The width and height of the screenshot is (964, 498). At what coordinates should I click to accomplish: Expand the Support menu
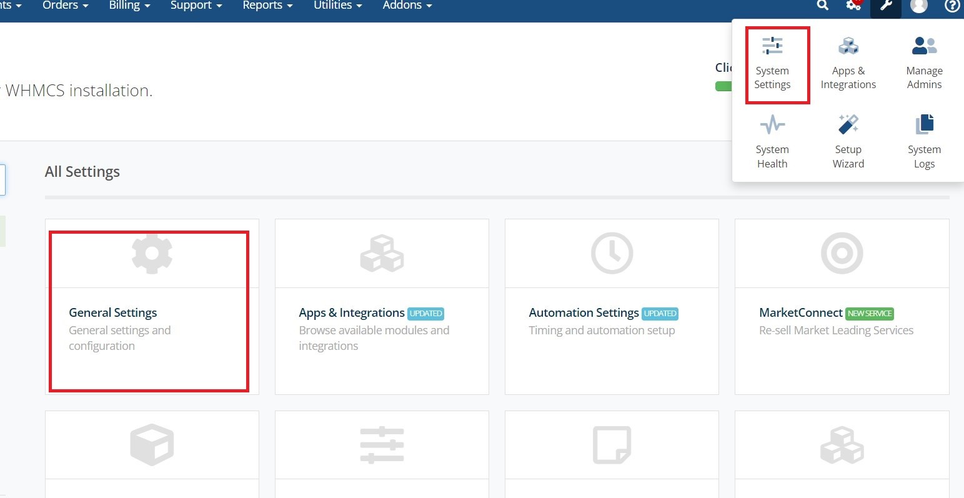click(x=196, y=6)
